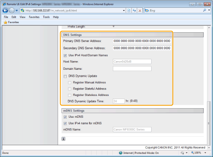Check Register Stateful Address
Screen dimensions: 213x157
(x=70, y=89)
